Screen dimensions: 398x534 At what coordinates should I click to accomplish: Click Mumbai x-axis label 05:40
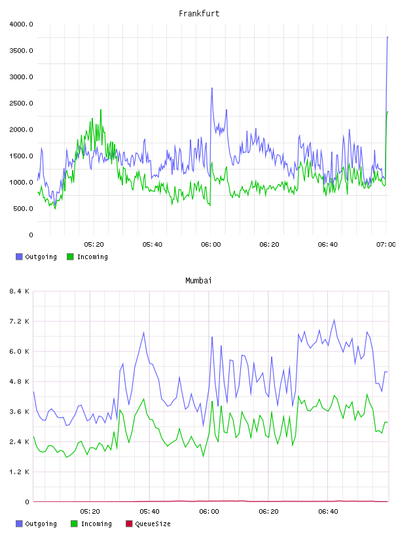(x=149, y=512)
